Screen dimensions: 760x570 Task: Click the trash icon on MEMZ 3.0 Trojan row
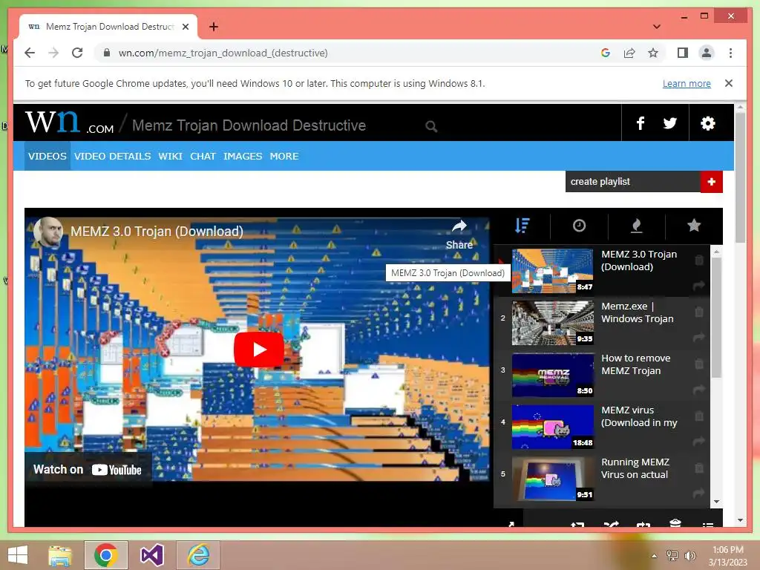click(699, 260)
